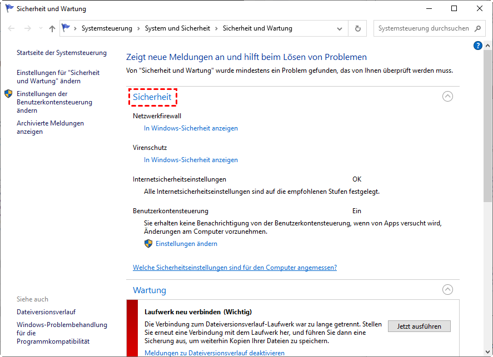Viewport: 493px width, 357px height.
Task: Open Windows-Problembehandlung für die Programmkompatibilität
Action: 62,333
